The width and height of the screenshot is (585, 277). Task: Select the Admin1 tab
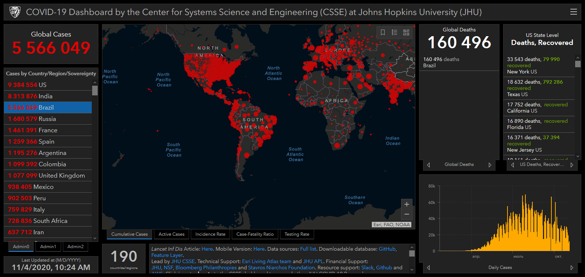coord(48,247)
